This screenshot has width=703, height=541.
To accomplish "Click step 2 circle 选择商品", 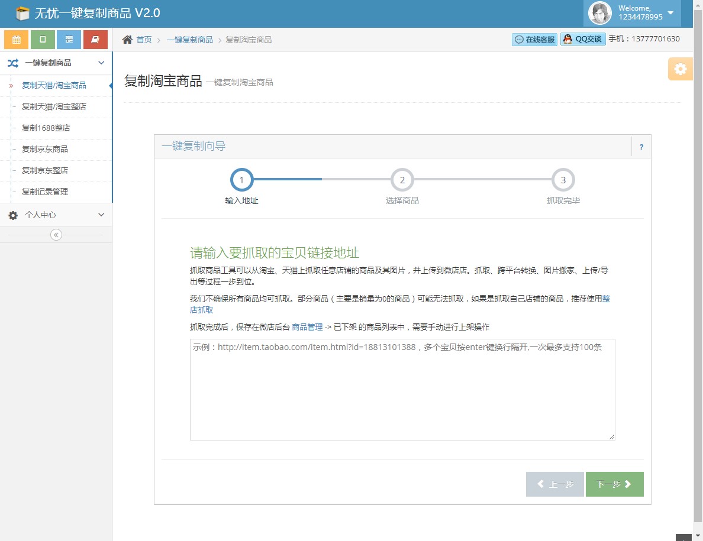I will pos(402,180).
